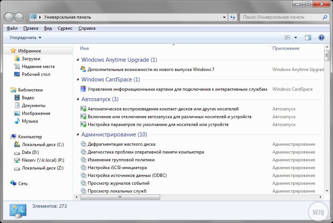Image resolution: width=333 pixels, height=223 pixels.
Task: Collapse the Автозапуск group
Action: (78, 99)
